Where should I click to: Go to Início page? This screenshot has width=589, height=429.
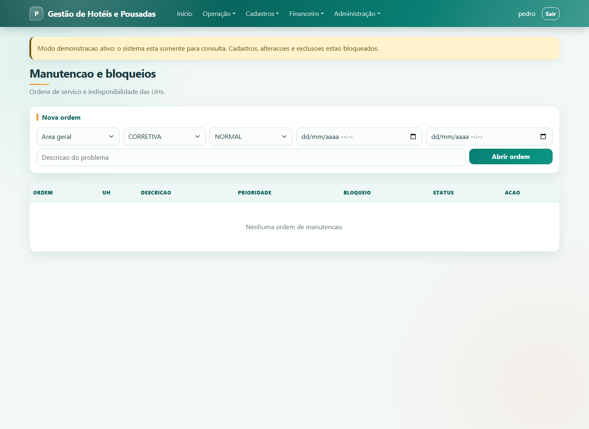pyautogui.click(x=184, y=14)
